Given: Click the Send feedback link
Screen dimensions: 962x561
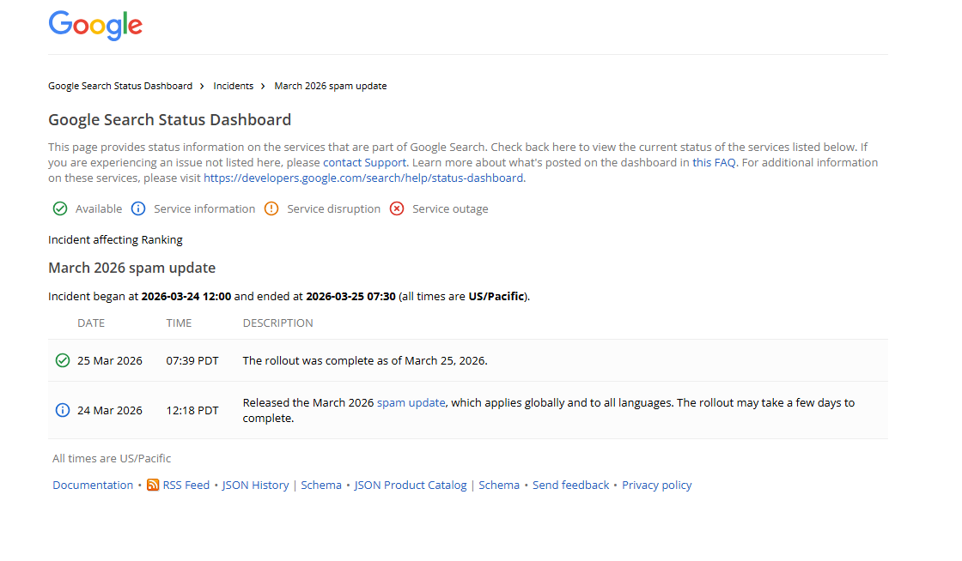Looking at the screenshot, I should 570,485.
